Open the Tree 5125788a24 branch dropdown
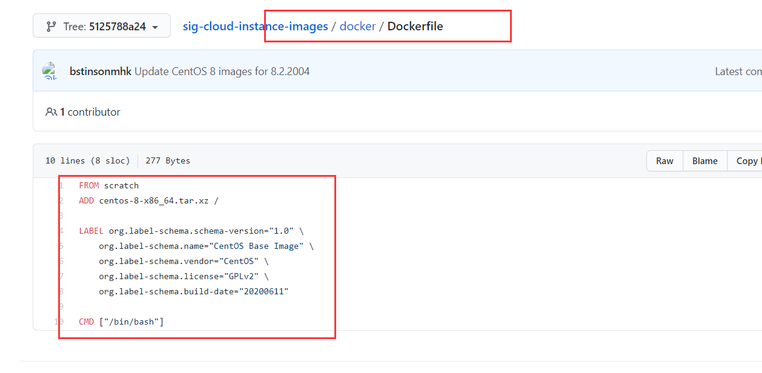Viewport: 762px width, 373px height. [102, 26]
